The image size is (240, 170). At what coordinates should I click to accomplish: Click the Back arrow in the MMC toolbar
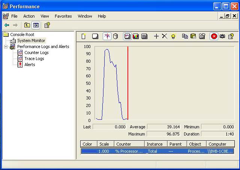pyautogui.click(x=7, y=25)
